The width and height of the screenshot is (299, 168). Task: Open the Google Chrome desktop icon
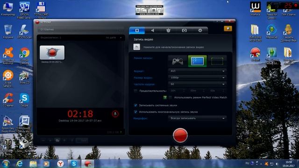point(24,56)
